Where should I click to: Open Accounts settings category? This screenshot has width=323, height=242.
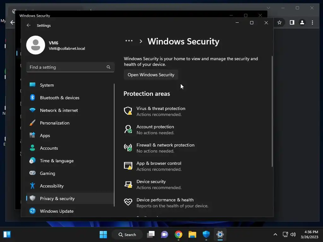[x=70, y=148]
